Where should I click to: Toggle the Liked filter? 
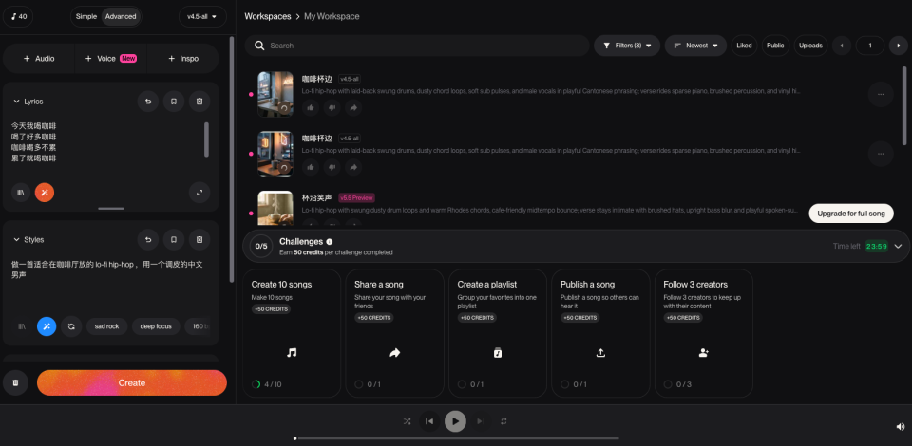tap(744, 46)
